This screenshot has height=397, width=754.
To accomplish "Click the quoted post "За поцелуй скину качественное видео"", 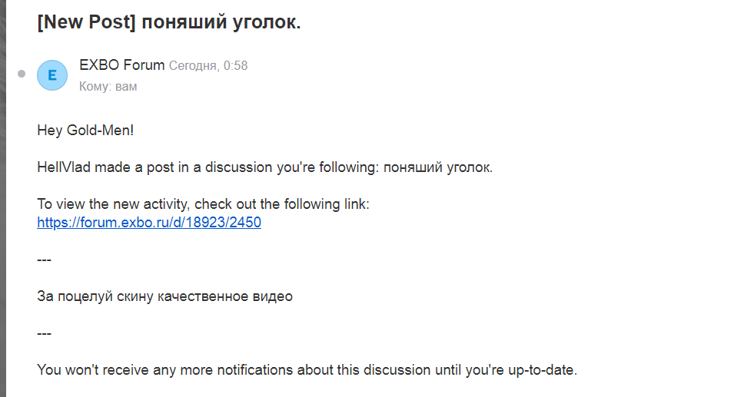I will point(165,296).
